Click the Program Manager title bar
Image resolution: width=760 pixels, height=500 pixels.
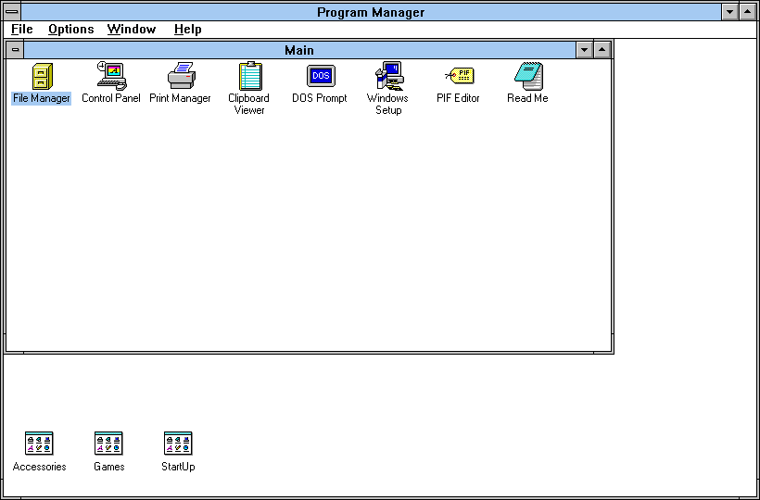tap(371, 12)
